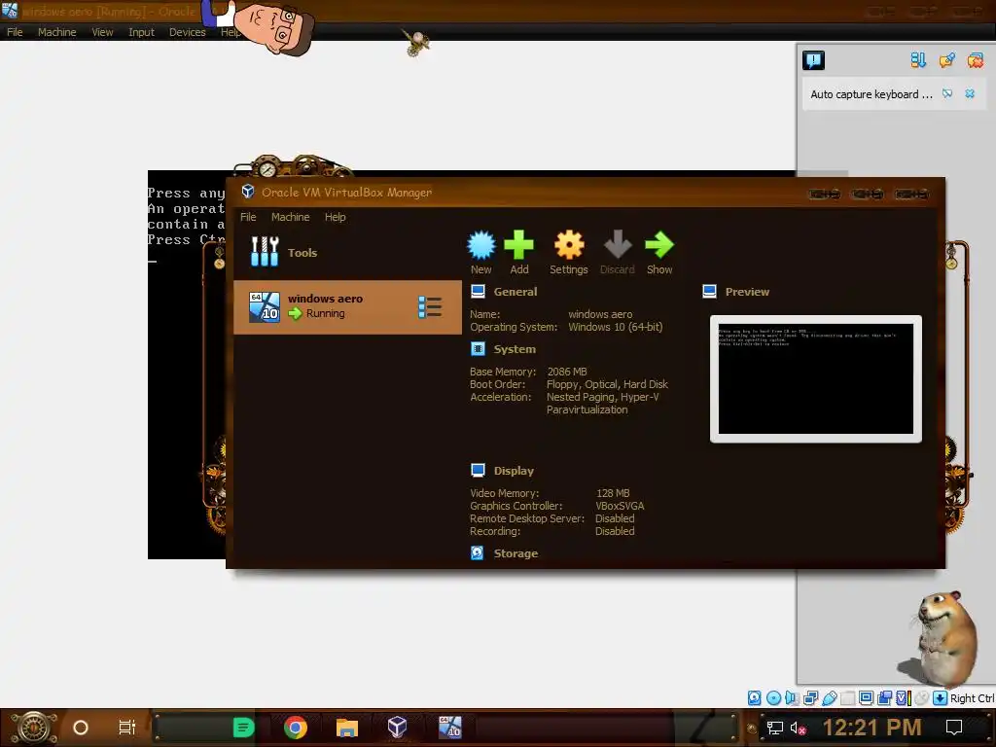Image resolution: width=996 pixels, height=747 pixels.
Task: Click the CPU virtualization status icon
Action: coord(903,698)
